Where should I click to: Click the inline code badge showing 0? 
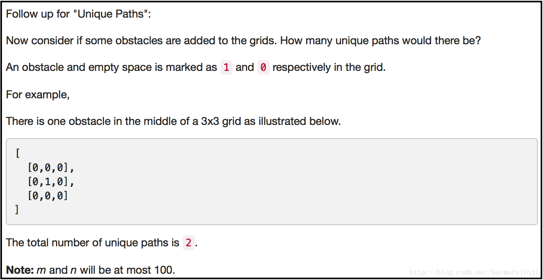[263, 67]
